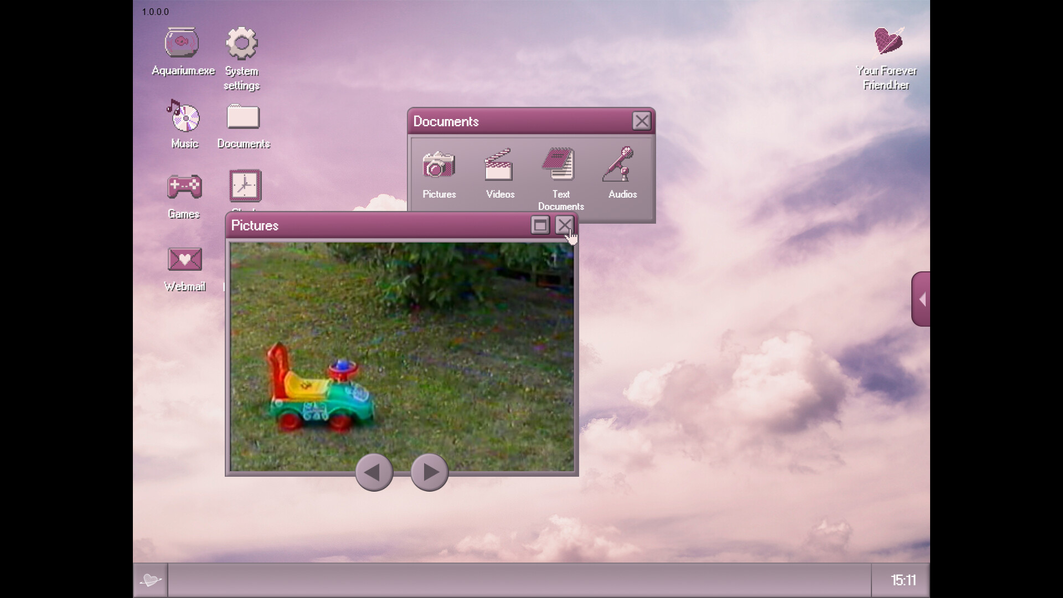
Task: Click the heart start button on the taskbar
Action: (x=150, y=580)
